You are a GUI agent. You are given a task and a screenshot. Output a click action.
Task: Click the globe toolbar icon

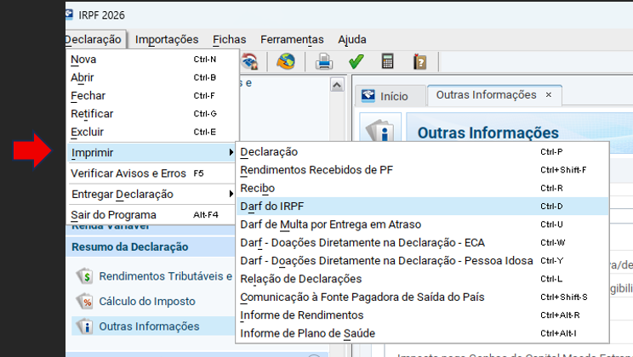click(x=285, y=61)
